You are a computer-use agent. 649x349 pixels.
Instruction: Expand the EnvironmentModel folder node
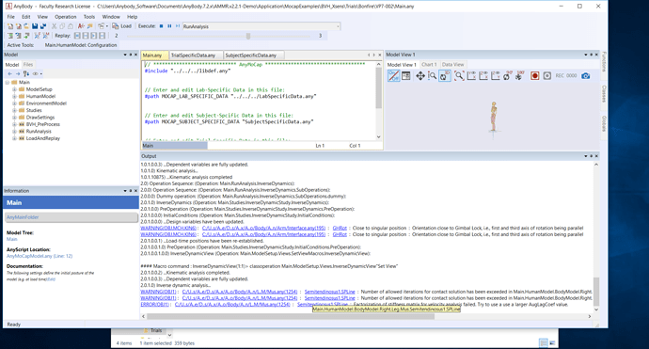(x=14, y=103)
